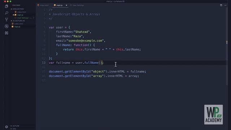Click the index.html file icon in the folder tree
The height and width of the screenshot is (130, 231).
13,24
